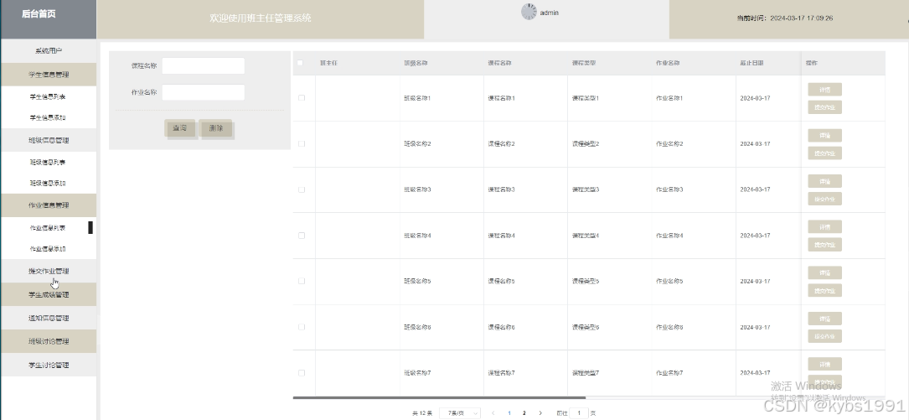Screen dimensions: 909x420
Task: Check the row for 班级名称2
Action: [x=302, y=143]
